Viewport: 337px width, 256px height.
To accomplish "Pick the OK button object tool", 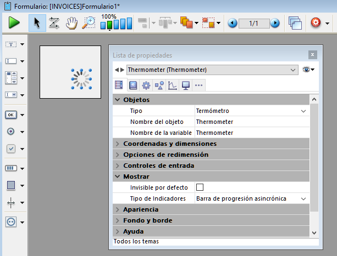I will (x=11, y=115).
